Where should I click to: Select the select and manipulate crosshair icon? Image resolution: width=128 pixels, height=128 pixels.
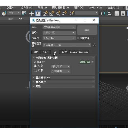tap(31, 14)
